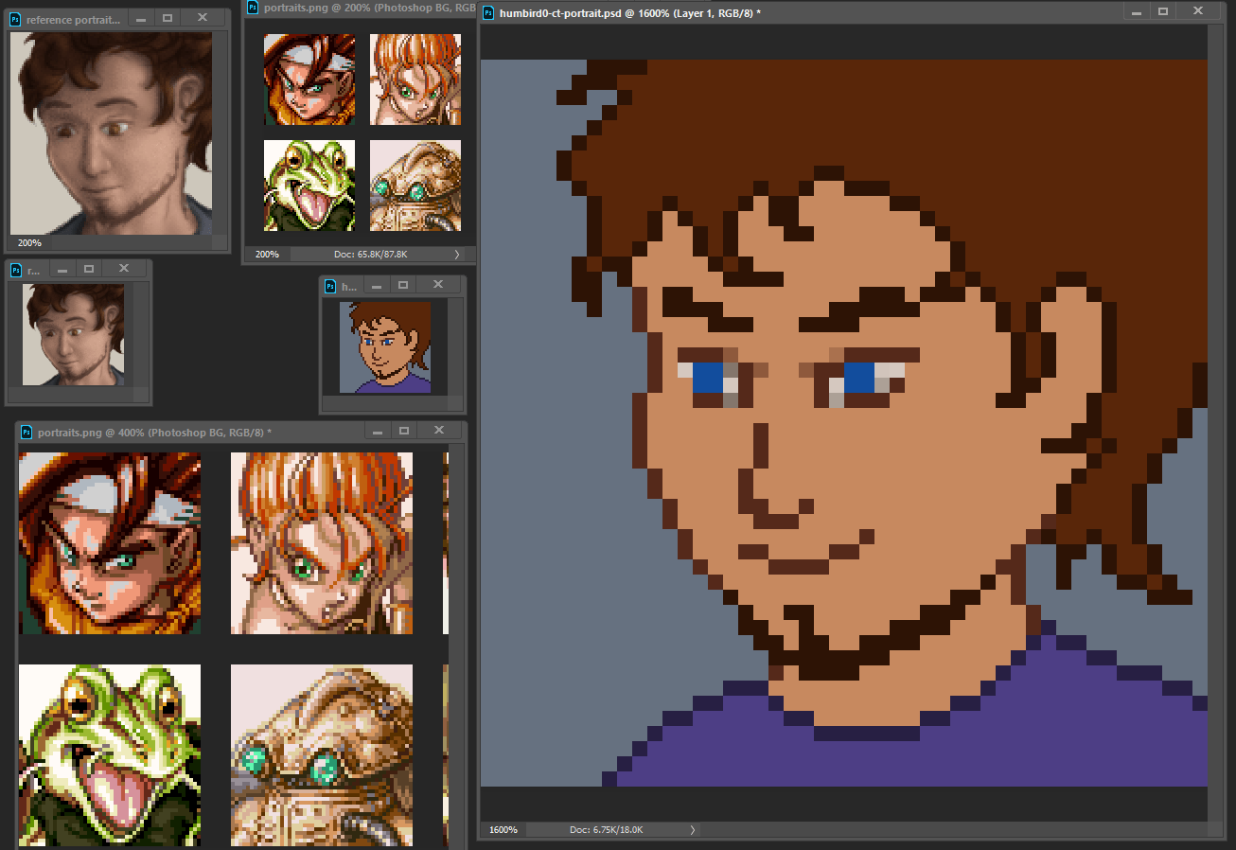
Task: Click the Ps icon of reference portrait window
Action: [x=15, y=19]
